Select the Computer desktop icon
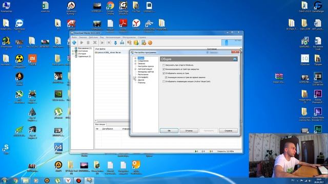This screenshot has height=184, width=328. coord(6,7)
